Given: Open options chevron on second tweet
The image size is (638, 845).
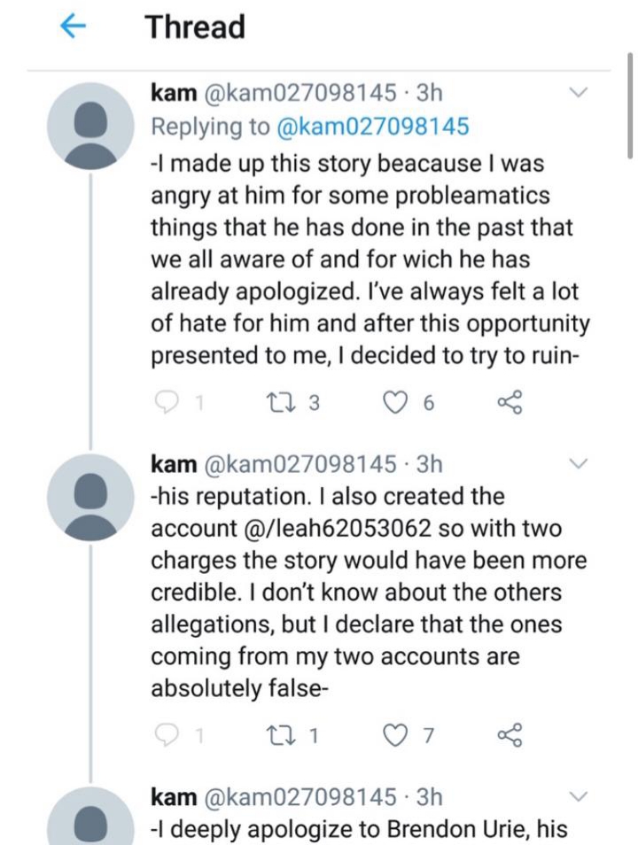Looking at the screenshot, I should [578, 463].
